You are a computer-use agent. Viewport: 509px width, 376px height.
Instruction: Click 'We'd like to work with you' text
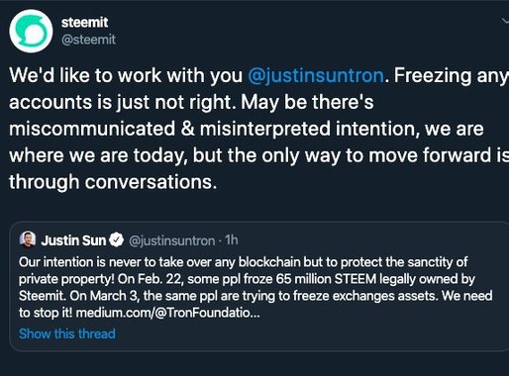click(x=126, y=75)
